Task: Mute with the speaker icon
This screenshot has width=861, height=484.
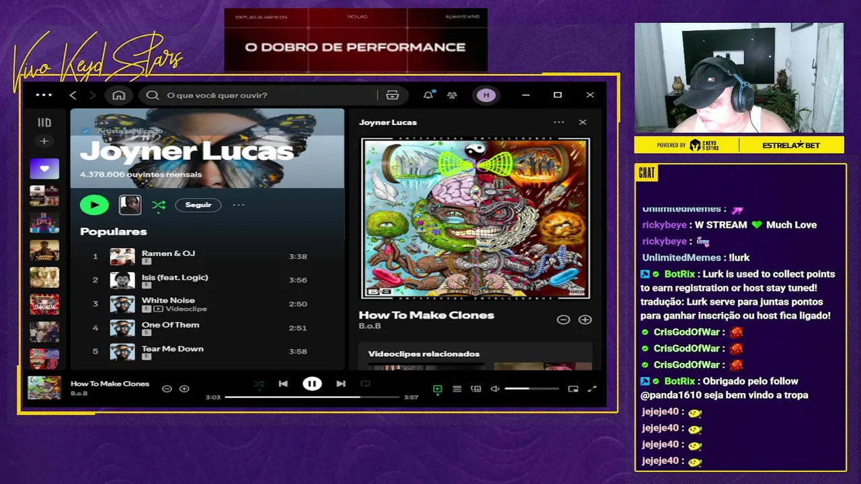Action: 495,389
